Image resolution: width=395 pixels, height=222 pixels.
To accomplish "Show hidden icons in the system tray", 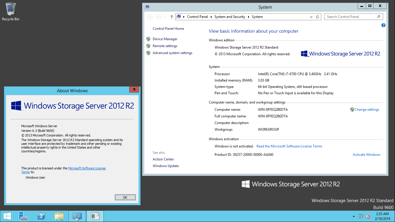I will coord(354,216).
